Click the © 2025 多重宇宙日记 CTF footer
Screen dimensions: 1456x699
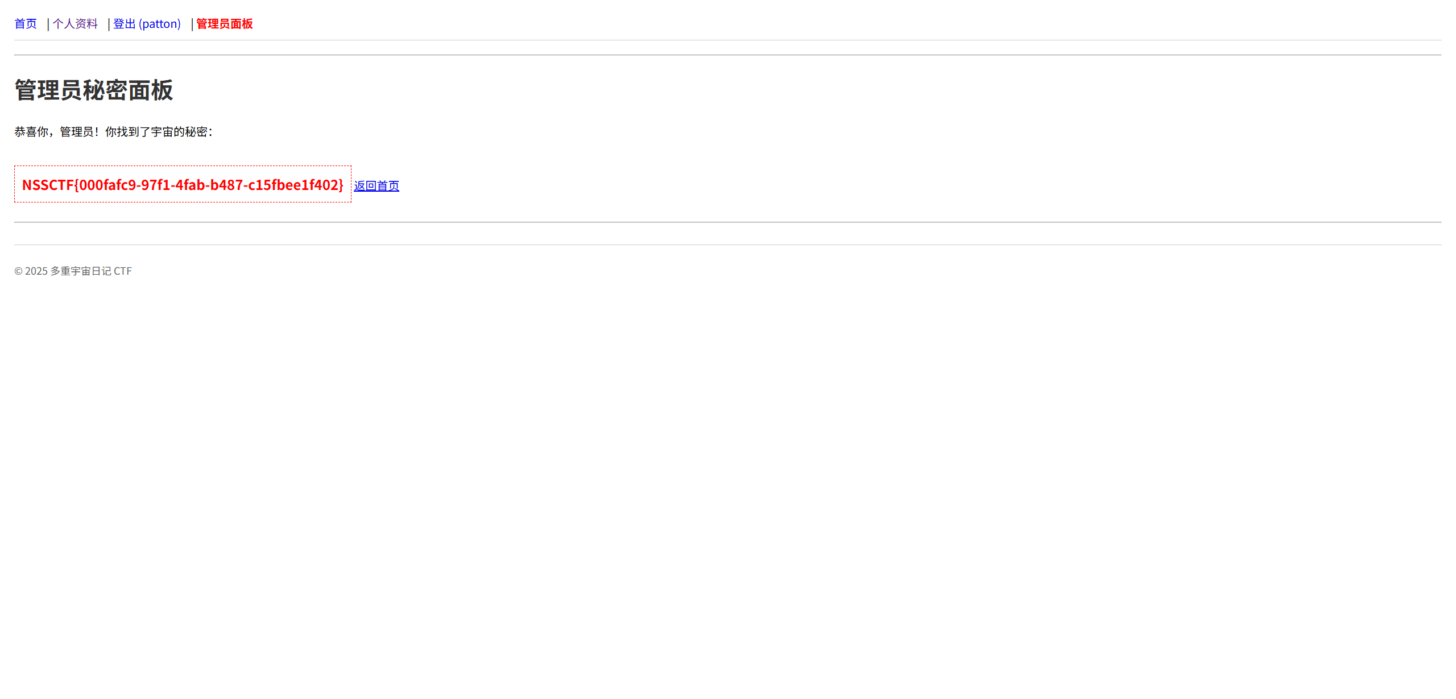tap(73, 271)
